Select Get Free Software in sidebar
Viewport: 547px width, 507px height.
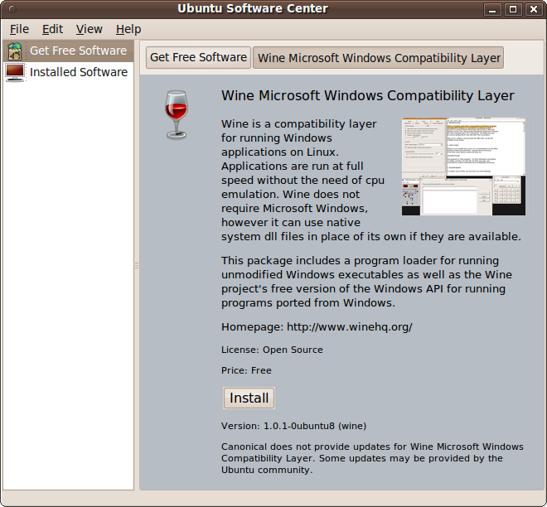(x=68, y=51)
